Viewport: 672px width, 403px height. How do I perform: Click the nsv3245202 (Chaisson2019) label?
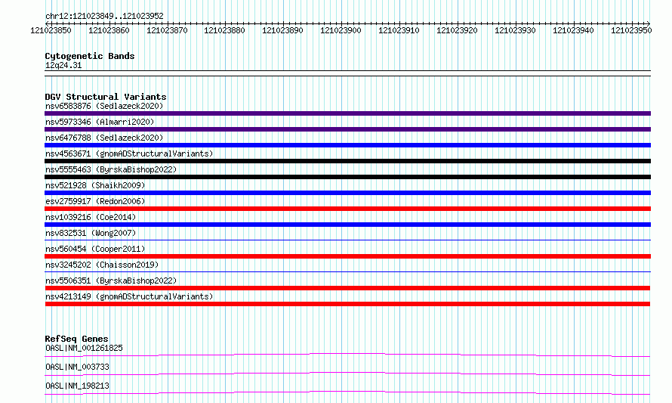tap(102, 265)
